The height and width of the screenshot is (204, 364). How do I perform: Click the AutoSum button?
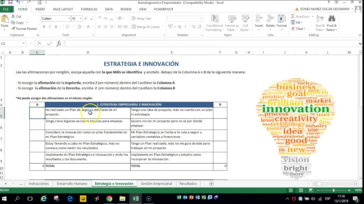click(300, 16)
